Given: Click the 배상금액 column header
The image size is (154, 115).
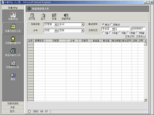Looking at the screenshot, I should tap(127, 41).
